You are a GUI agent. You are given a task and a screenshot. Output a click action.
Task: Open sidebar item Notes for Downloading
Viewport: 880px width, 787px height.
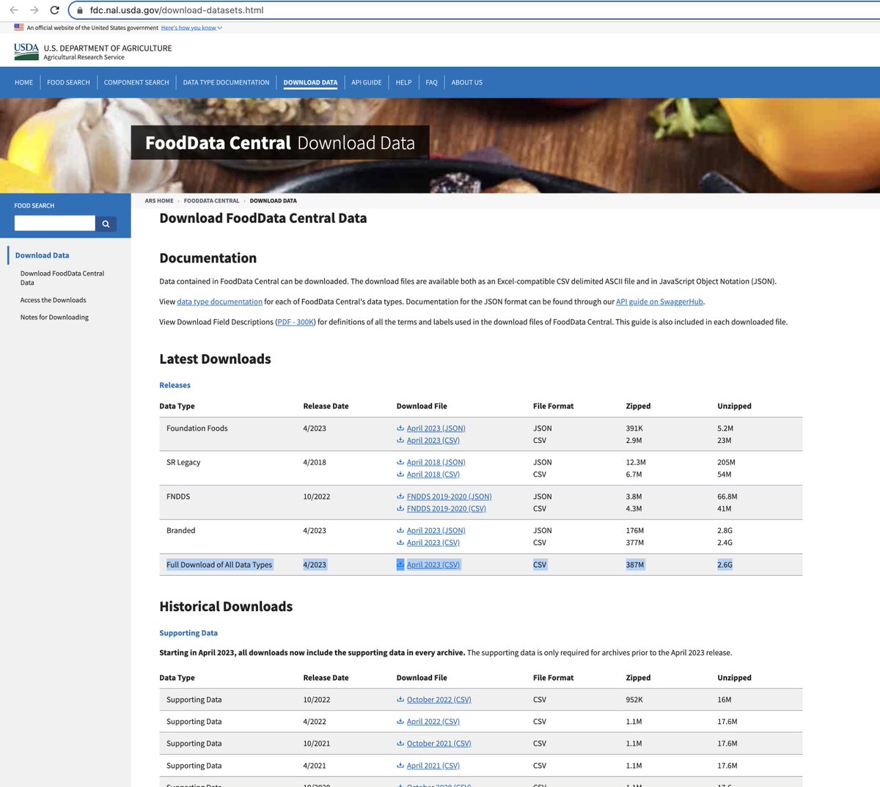54,318
